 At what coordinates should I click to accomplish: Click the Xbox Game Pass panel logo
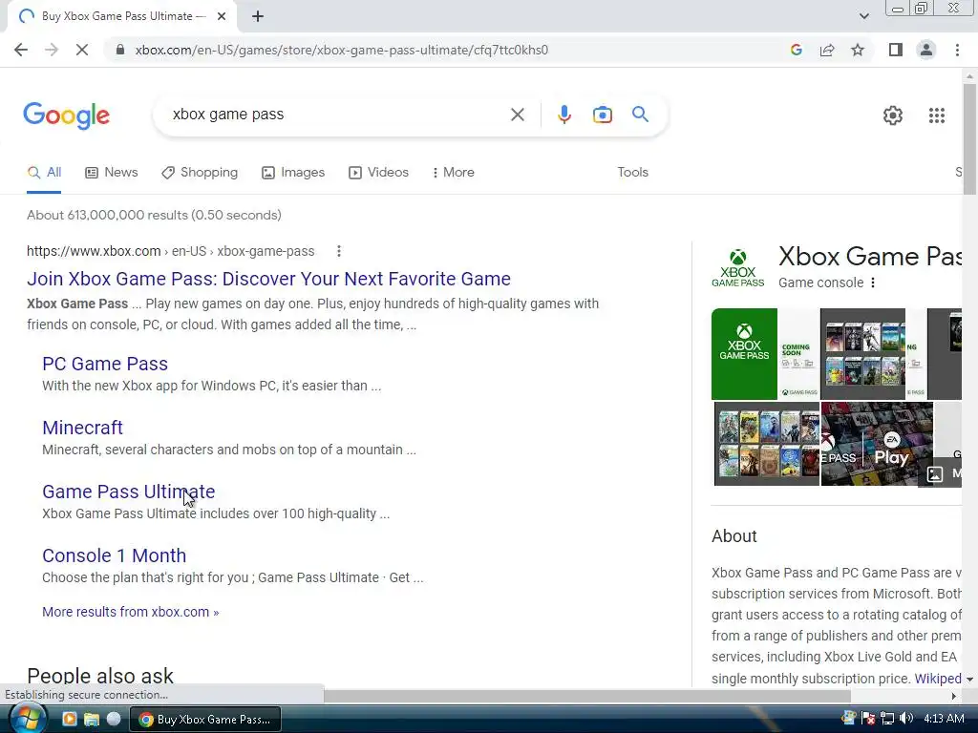point(738,268)
